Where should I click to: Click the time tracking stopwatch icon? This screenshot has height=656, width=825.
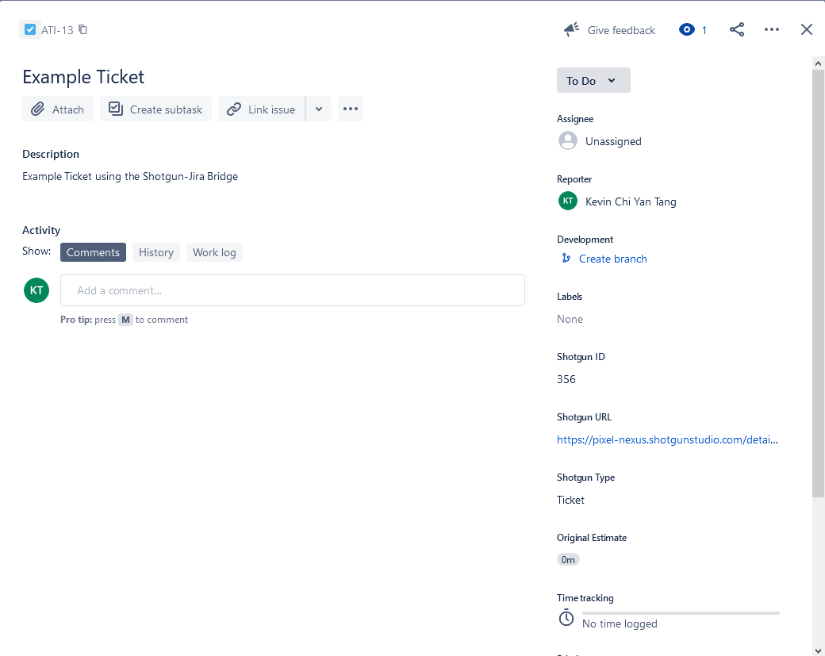[566, 618]
